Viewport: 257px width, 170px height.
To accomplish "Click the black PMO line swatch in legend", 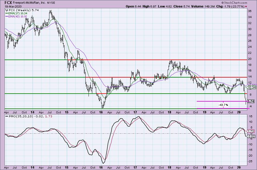I will pyautogui.click(x=7, y=116).
